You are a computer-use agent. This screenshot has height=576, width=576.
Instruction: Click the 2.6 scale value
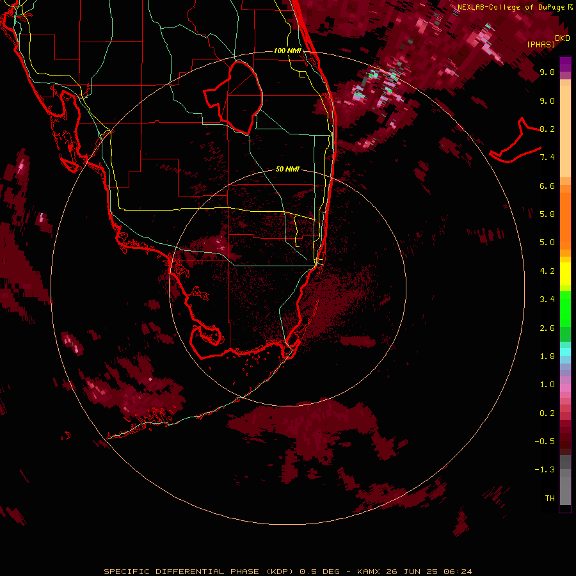coord(547,328)
